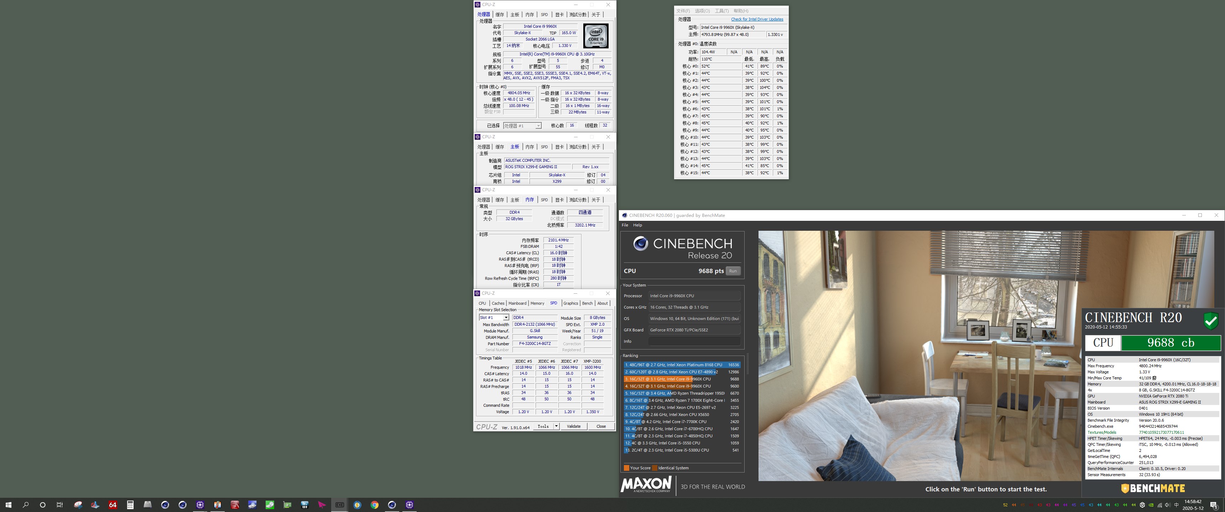This screenshot has height=512, width=1225.
Task: Open Bench tab in English CPU-Z
Action: 587,304
